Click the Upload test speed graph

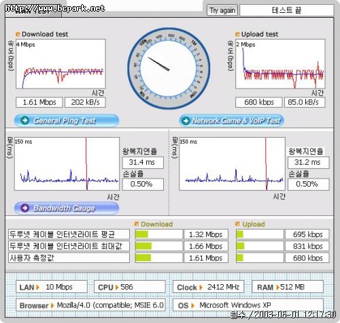coord(280,64)
